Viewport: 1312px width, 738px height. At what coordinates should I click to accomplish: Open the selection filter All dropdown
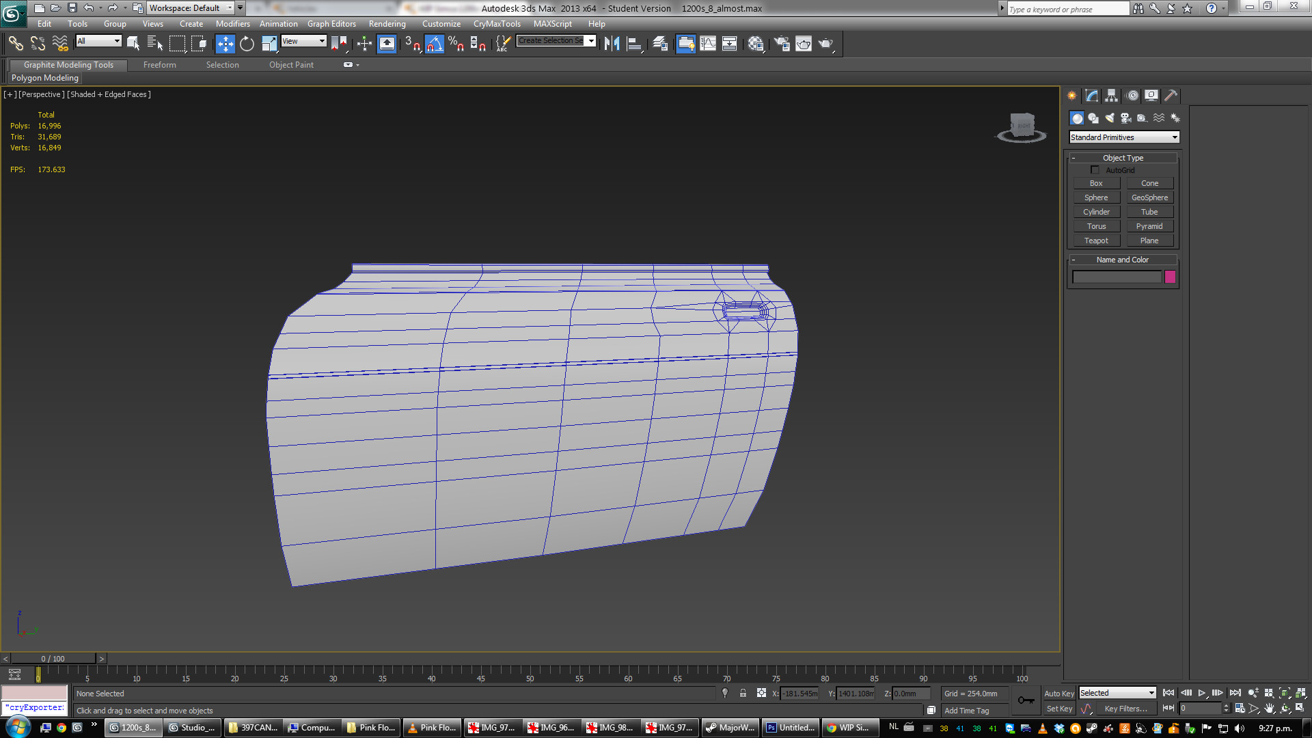98,41
